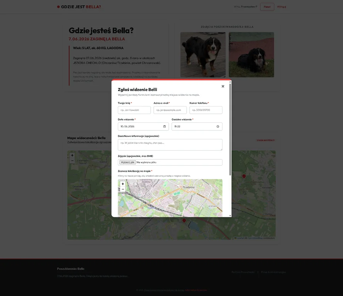Zoom in on the background Mapa widoczności map

point(72,155)
